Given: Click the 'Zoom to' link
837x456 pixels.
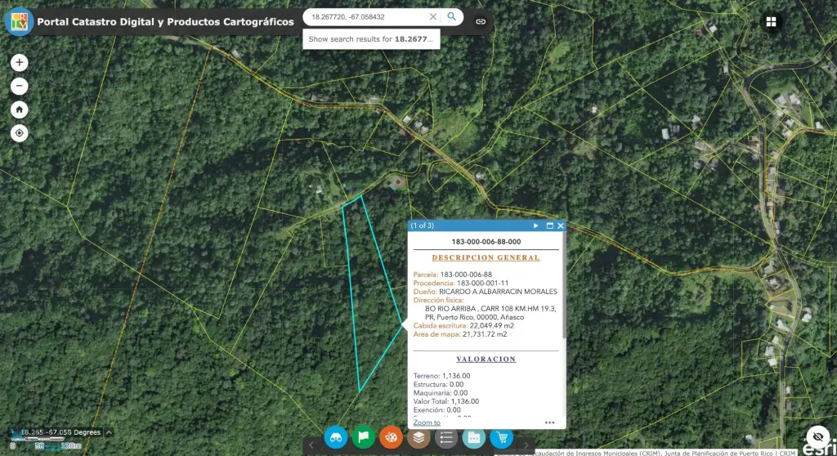Looking at the screenshot, I should pos(427,422).
